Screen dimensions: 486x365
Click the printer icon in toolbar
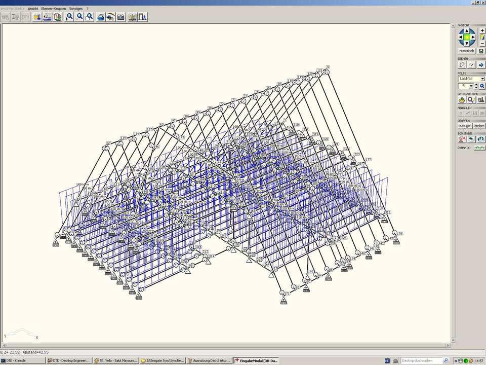pos(101,17)
